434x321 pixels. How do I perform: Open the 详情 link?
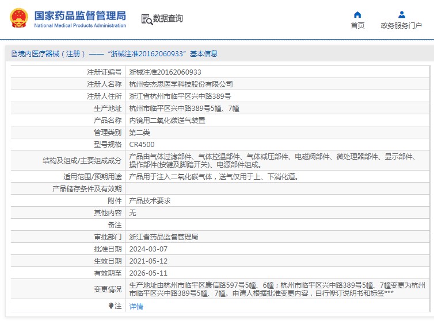click(136, 307)
